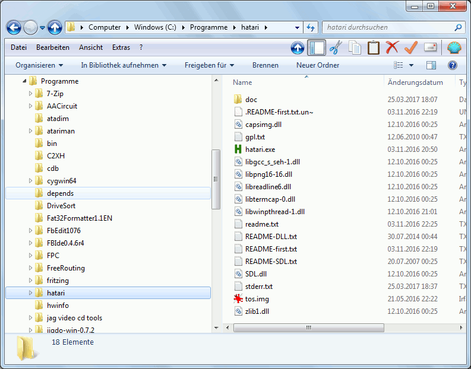The height and width of the screenshot is (369, 471).
Task: Select the SDL.dll file icon
Action: click(238, 274)
